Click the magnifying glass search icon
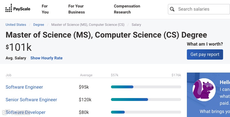Viewport: 230px width, 117px height. coord(172,9)
